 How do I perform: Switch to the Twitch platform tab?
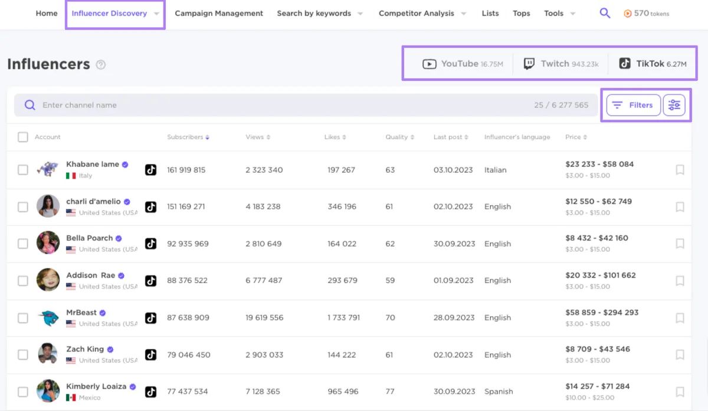click(561, 64)
